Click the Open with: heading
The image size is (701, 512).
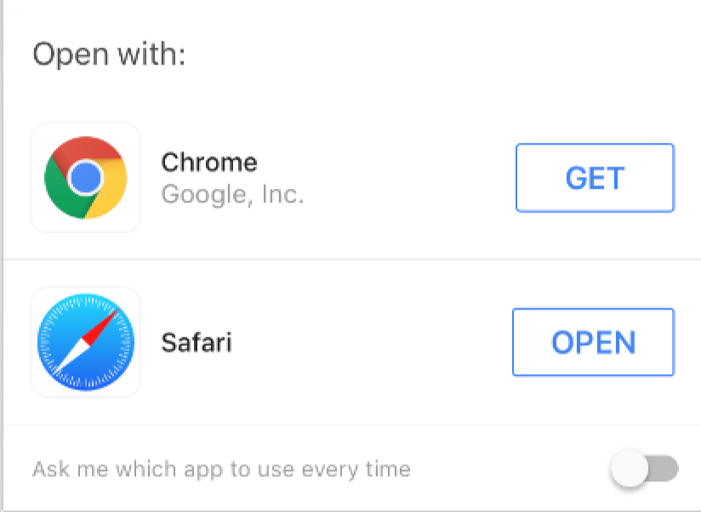coord(109,54)
